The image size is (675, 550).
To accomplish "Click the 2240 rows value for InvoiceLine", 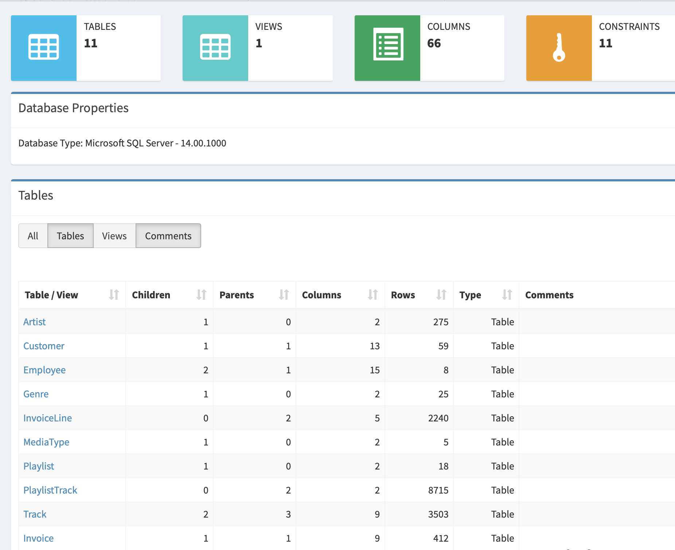I will (438, 418).
